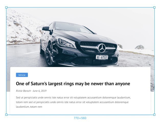Click the AI 67537 license plate
The width and height of the screenshot is (160, 122).
102,57
